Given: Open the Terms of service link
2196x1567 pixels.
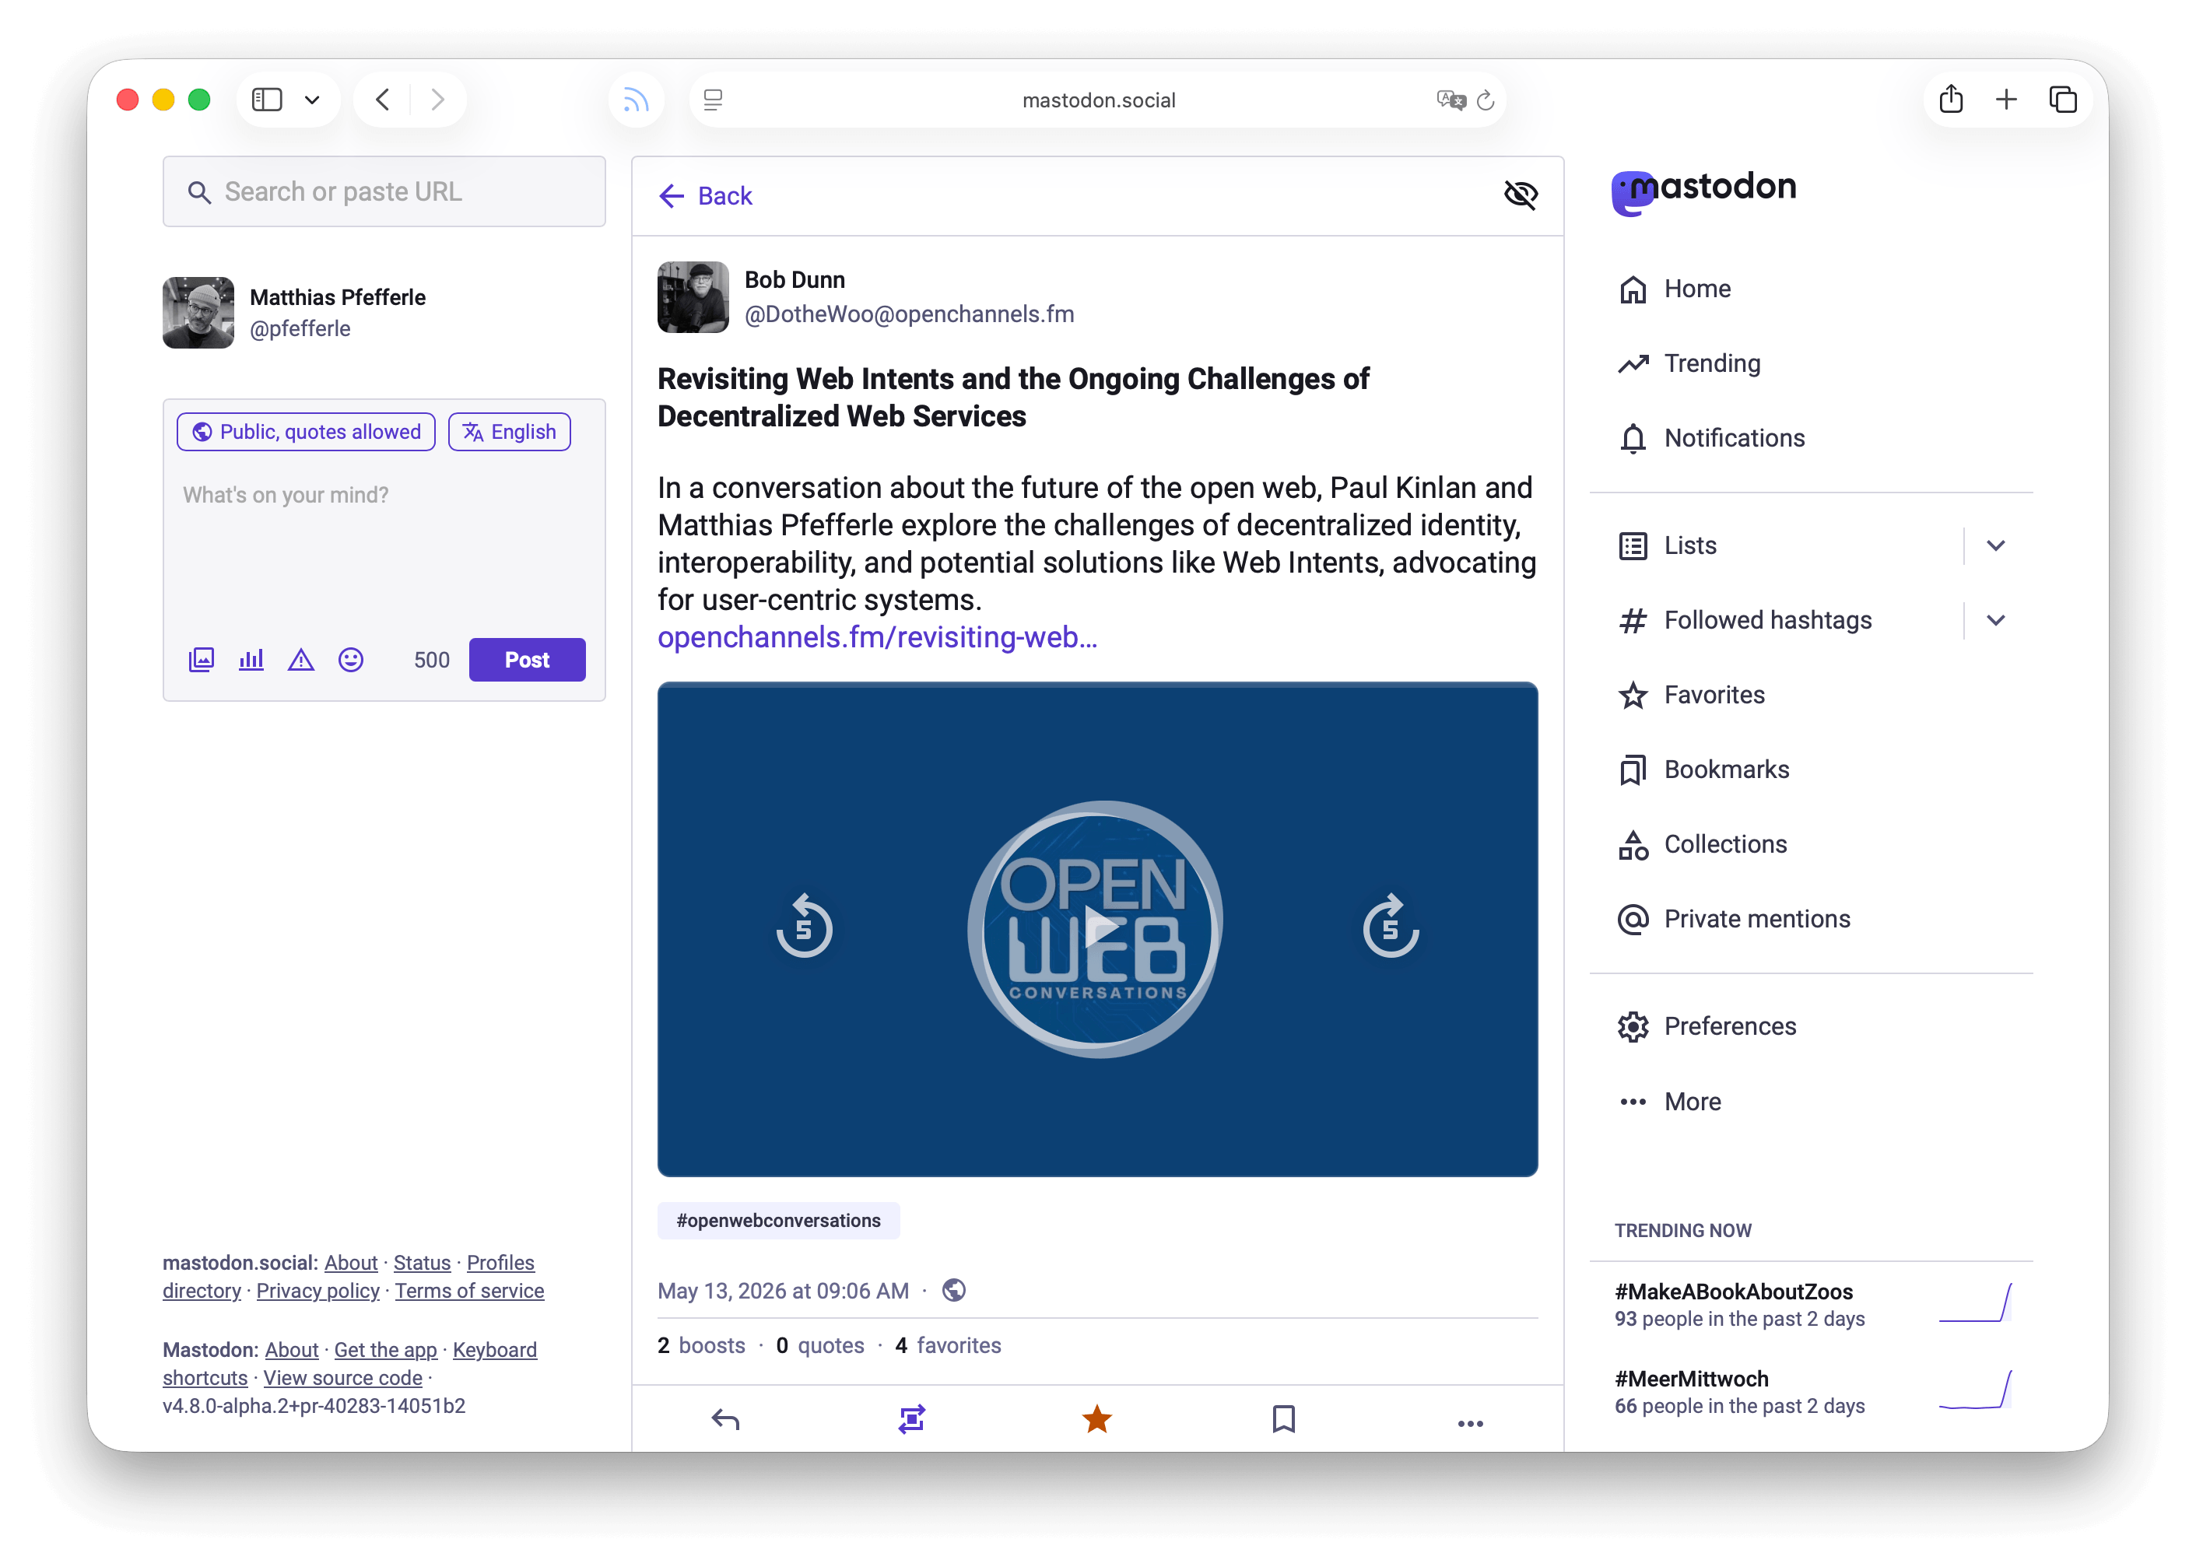Looking at the screenshot, I should pyautogui.click(x=469, y=1290).
